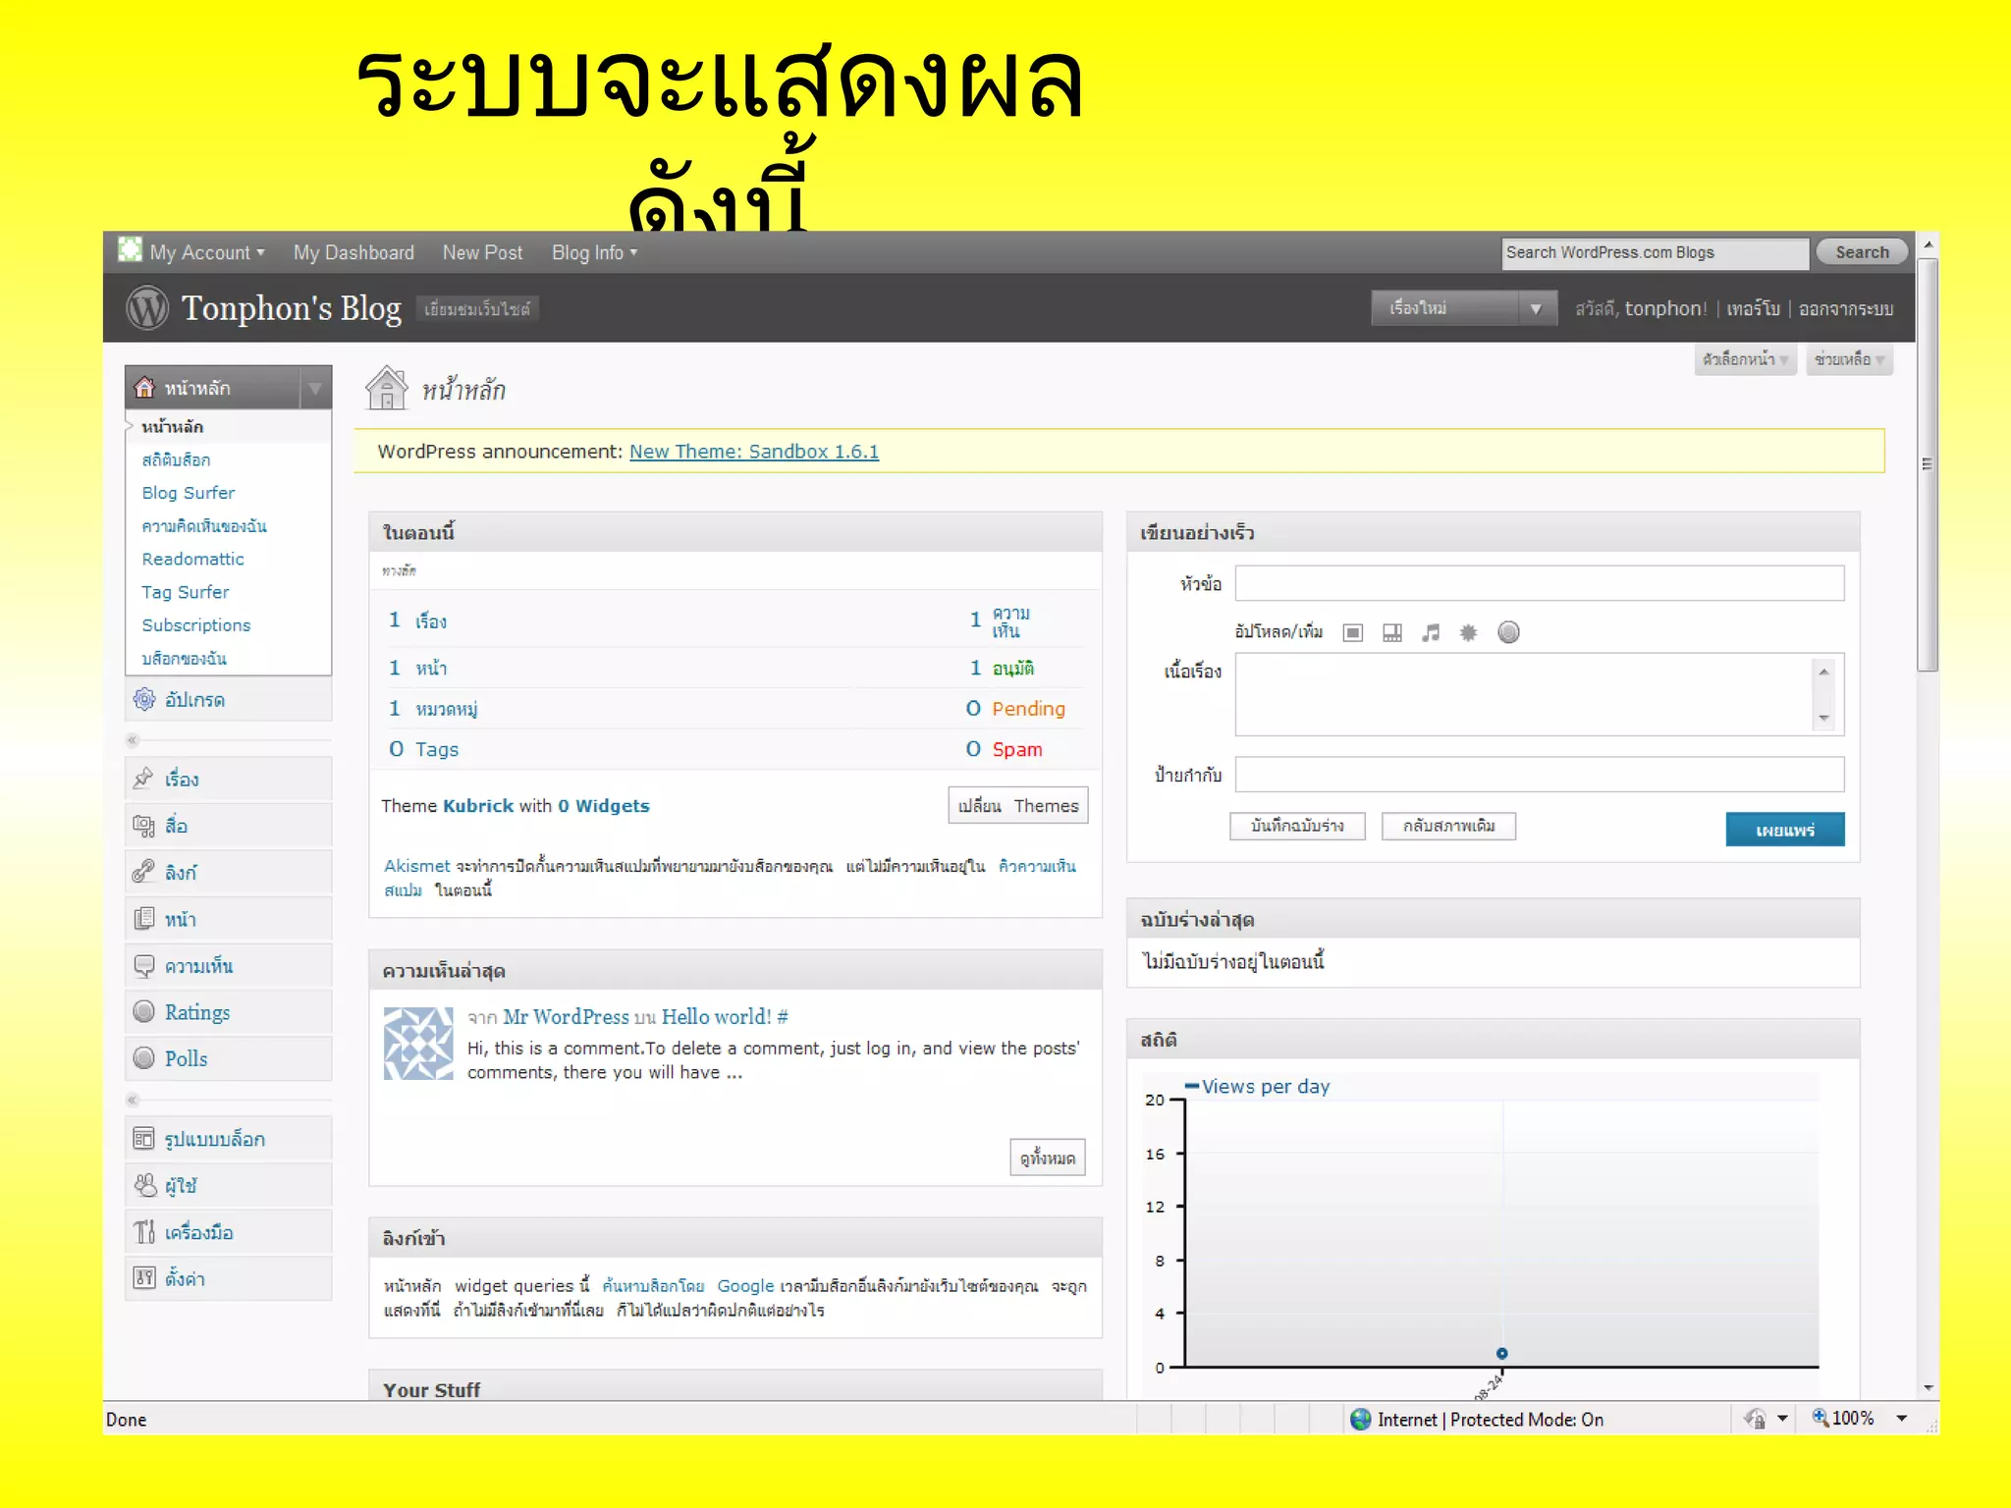Click the รูปแบบบล็อก appearance icon
The image size is (2011, 1508).
pos(144,1138)
